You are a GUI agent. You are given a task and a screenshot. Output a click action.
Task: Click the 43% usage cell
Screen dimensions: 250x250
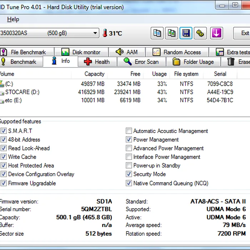click(x=162, y=92)
